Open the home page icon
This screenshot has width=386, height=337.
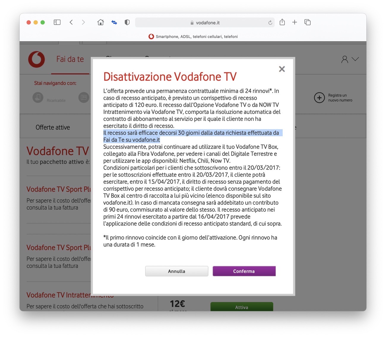[x=101, y=22]
